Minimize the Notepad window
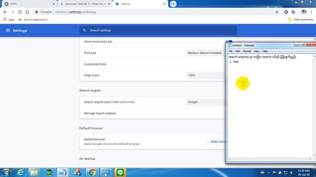The width and height of the screenshot is (316, 177). point(297,45)
